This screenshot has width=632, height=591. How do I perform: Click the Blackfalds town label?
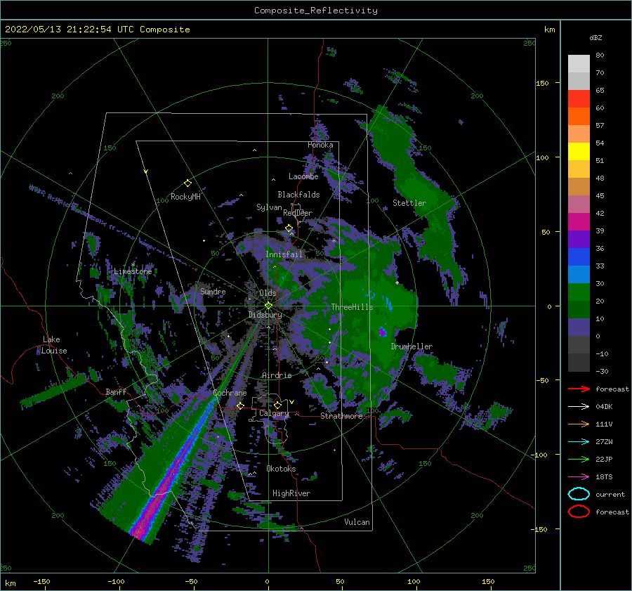click(298, 195)
